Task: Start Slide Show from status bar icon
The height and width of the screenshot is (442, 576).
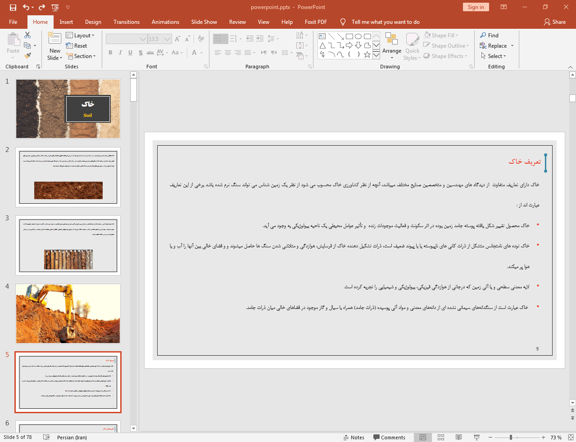Action: 476,437
